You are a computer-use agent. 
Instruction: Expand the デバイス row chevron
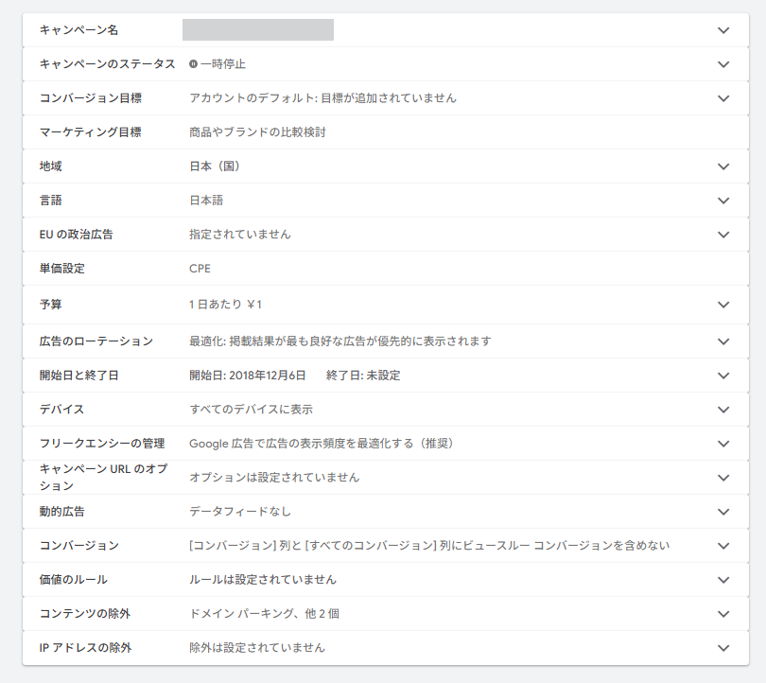click(x=723, y=410)
